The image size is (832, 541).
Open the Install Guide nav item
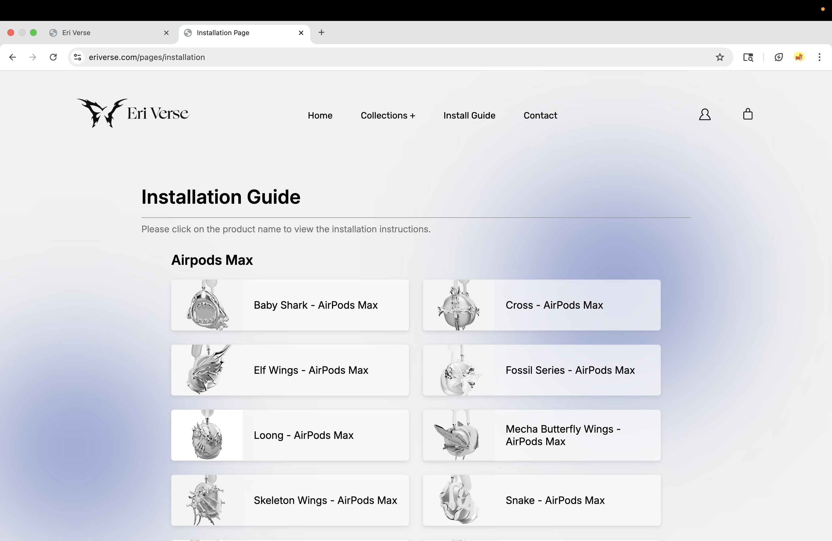(469, 116)
